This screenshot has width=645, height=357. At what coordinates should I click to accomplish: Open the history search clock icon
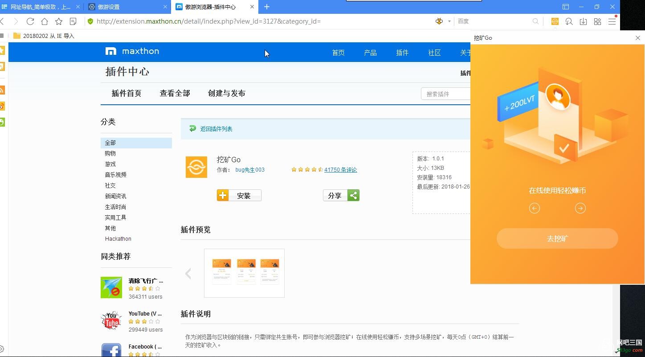pos(569,21)
